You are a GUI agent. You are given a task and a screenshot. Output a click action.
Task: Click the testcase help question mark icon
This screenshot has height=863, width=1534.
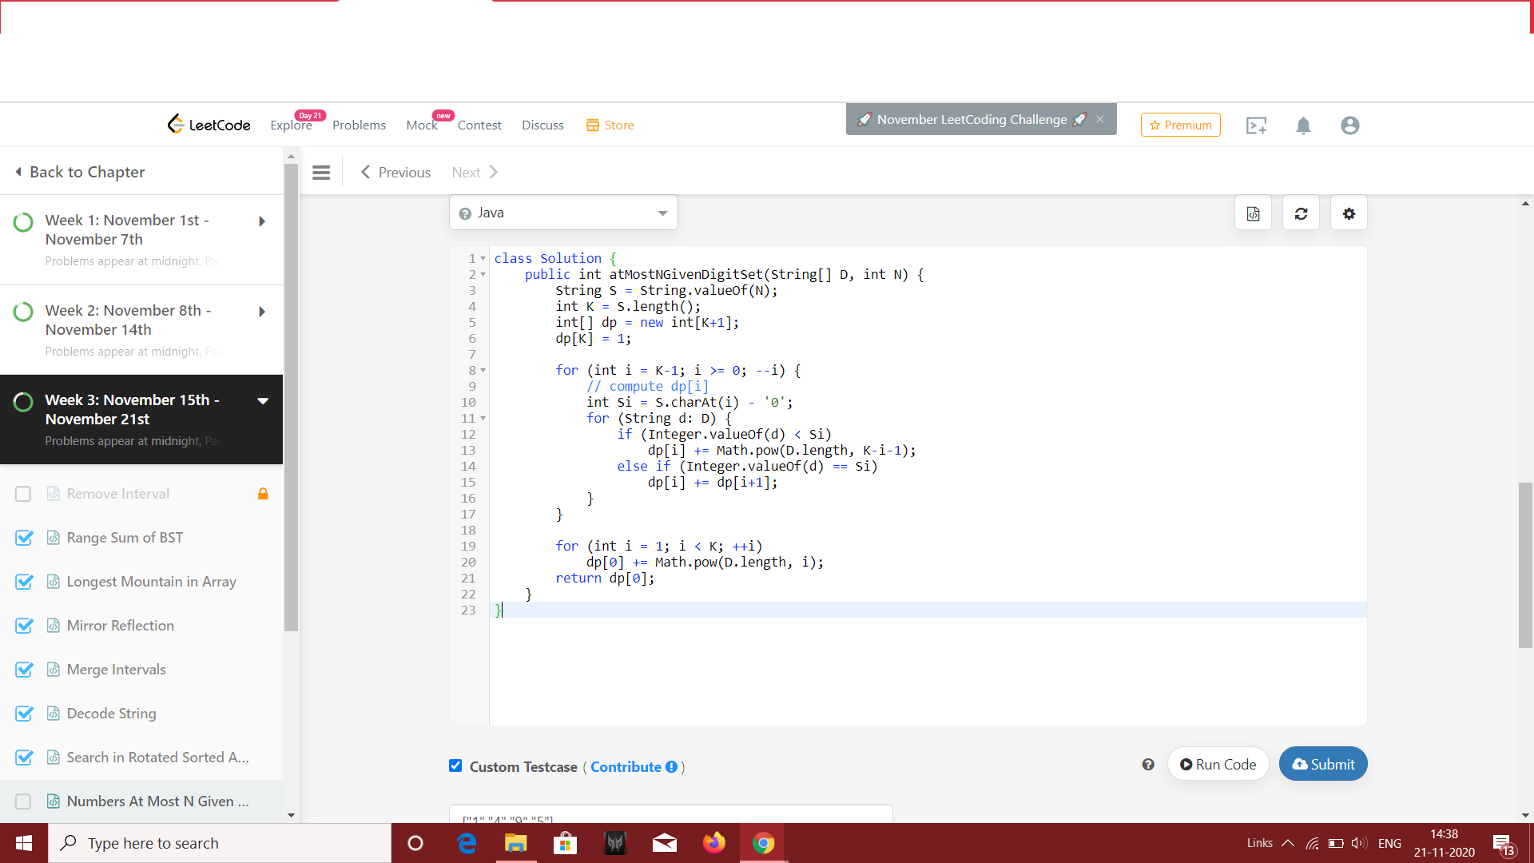1148,765
